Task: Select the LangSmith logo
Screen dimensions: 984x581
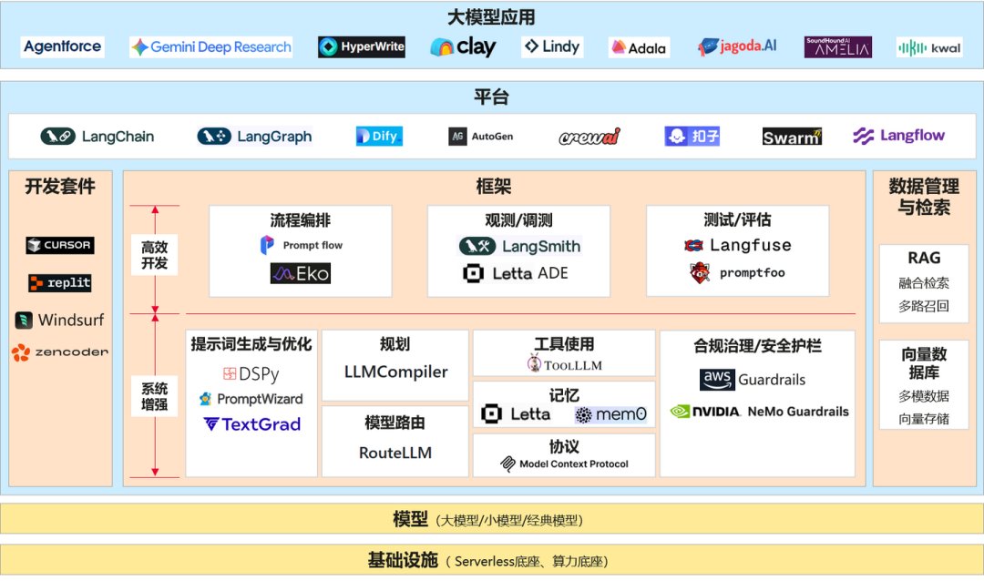Action: pos(519,246)
